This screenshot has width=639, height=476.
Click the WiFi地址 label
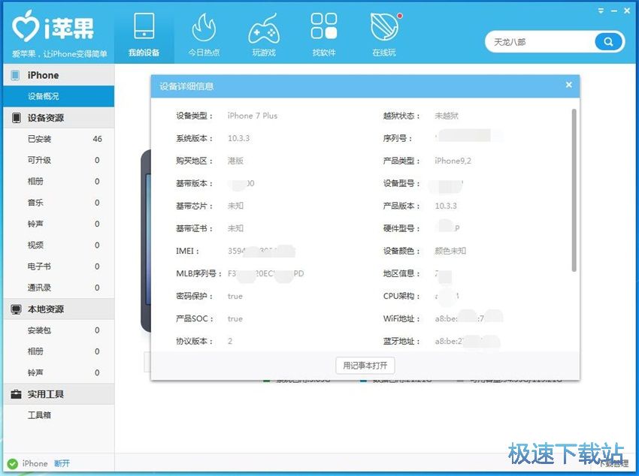[x=401, y=318]
